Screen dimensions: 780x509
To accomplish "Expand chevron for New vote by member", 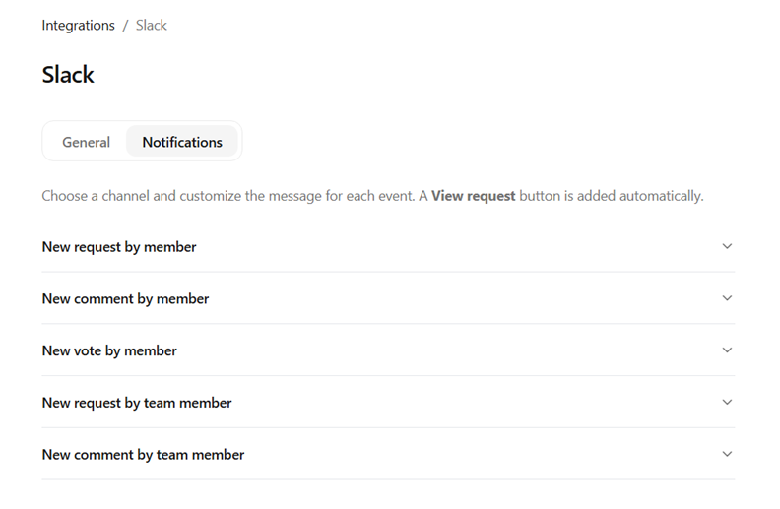I will point(727,350).
